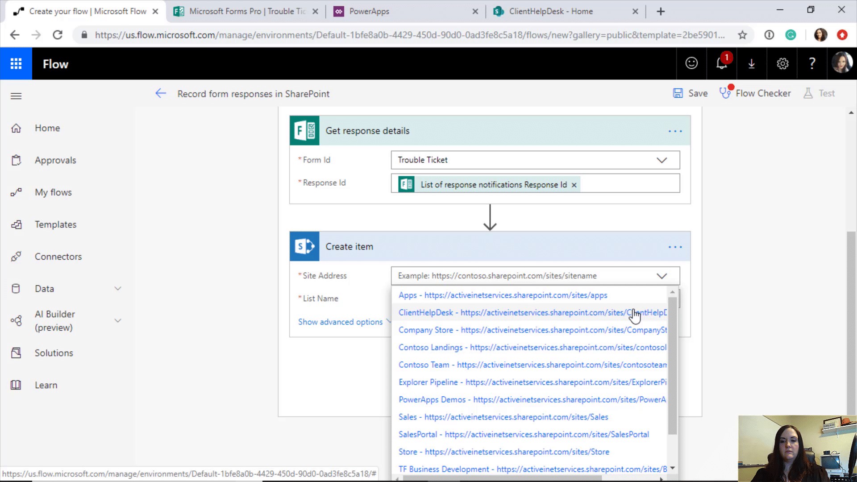This screenshot has height=482, width=857.
Task: Select the ClientHelpDesk site address
Action: click(532, 312)
